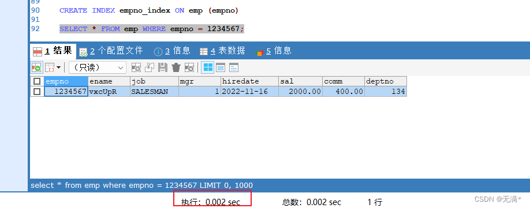Click line number 92 in gutter
Image resolution: width=530 pixels, height=208 pixels.
pos(35,29)
